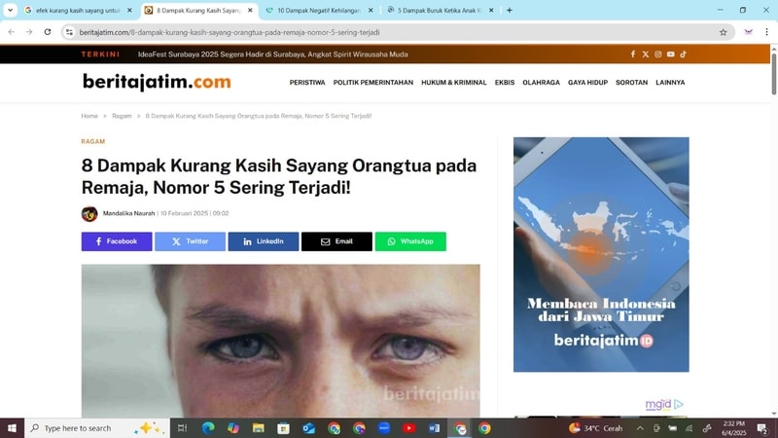Image resolution: width=778 pixels, height=438 pixels.
Task: Share article via Email
Action: click(336, 241)
